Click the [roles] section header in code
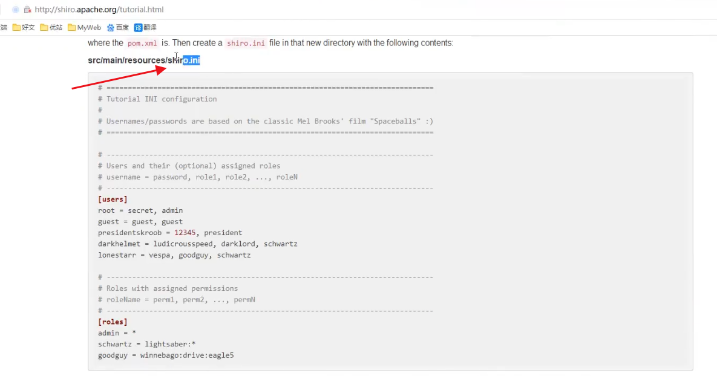 [113, 322]
